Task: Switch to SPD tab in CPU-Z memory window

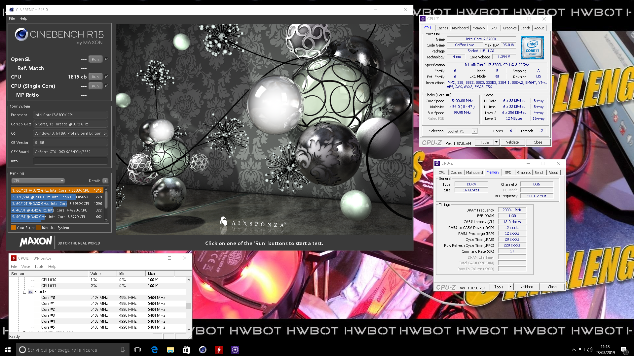Action: [x=508, y=173]
